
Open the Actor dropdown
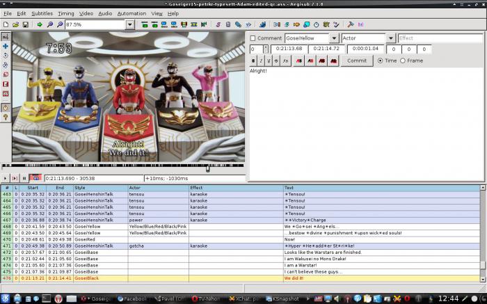pyautogui.click(x=391, y=38)
